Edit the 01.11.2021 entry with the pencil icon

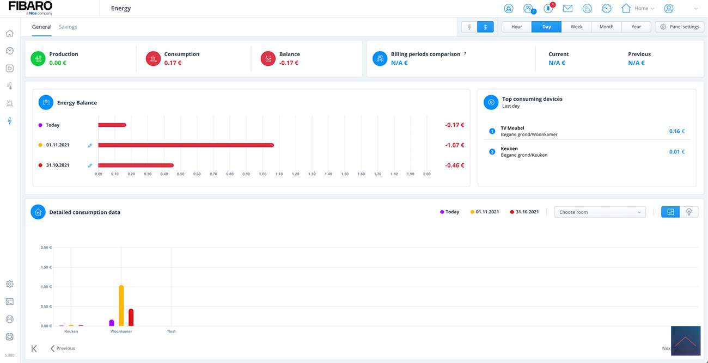click(x=90, y=145)
